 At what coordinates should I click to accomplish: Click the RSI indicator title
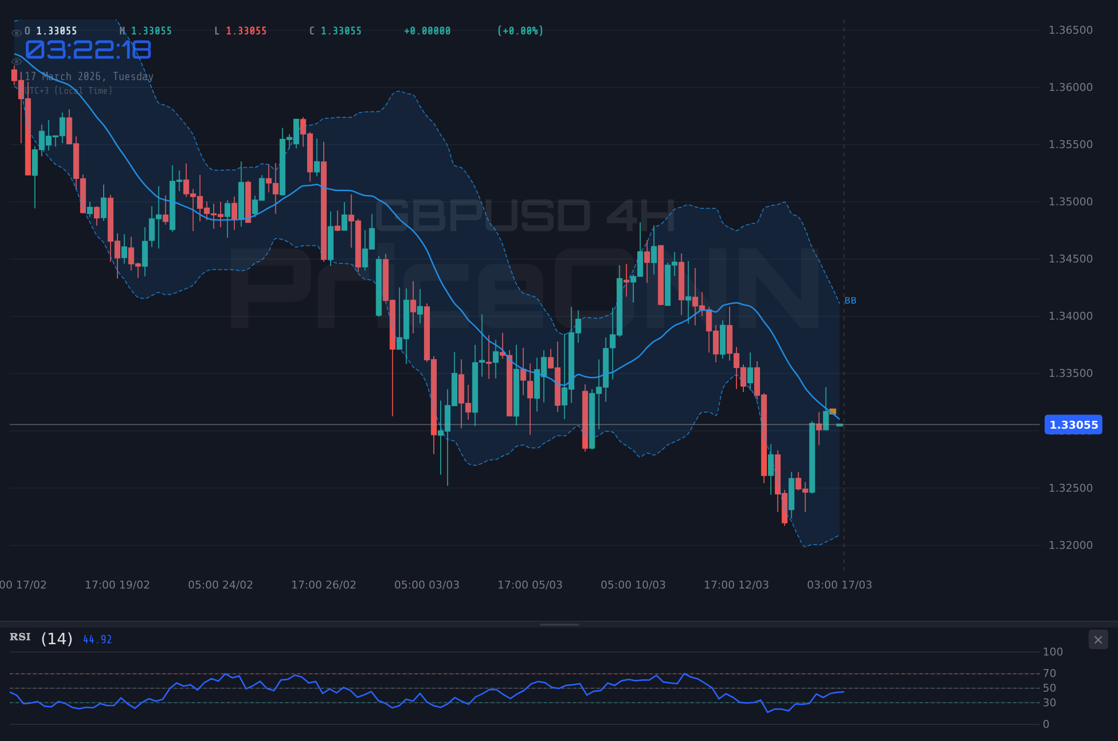[x=20, y=637]
